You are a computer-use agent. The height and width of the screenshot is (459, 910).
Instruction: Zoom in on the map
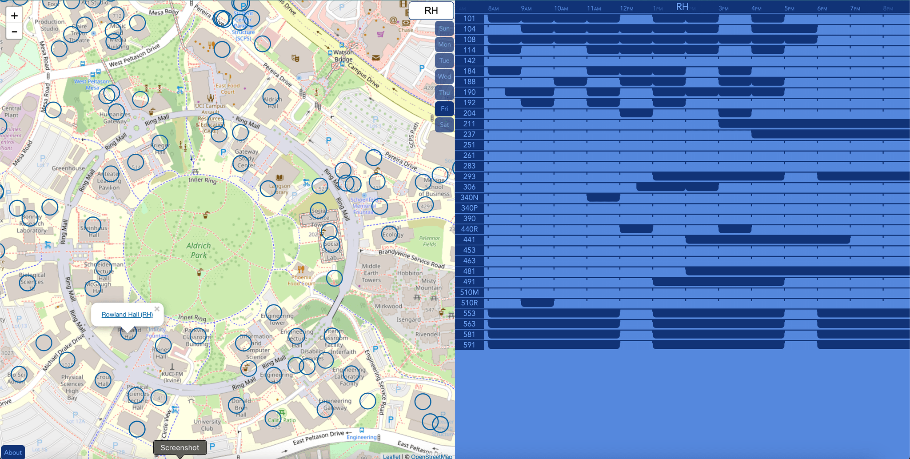[14, 16]
